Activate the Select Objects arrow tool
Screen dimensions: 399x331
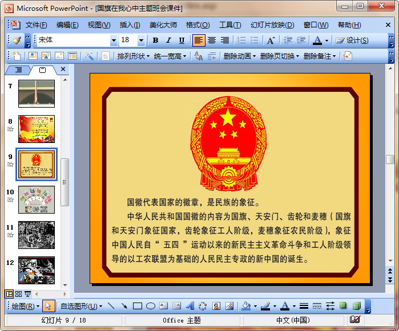coord(49,306)
